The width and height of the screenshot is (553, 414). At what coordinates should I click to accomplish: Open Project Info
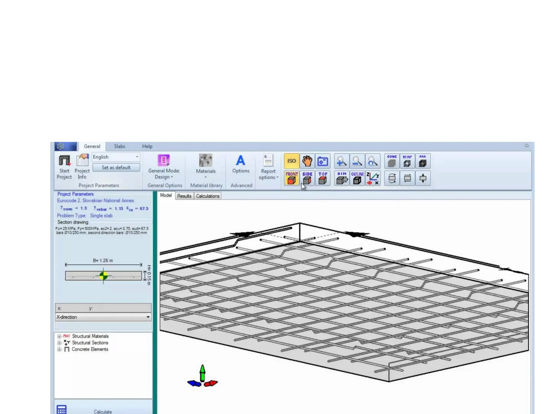click(x=82, y=167)
